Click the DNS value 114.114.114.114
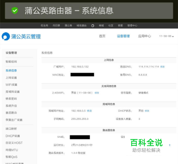Screen dimensions: 178x164 (x=149, y=67)
